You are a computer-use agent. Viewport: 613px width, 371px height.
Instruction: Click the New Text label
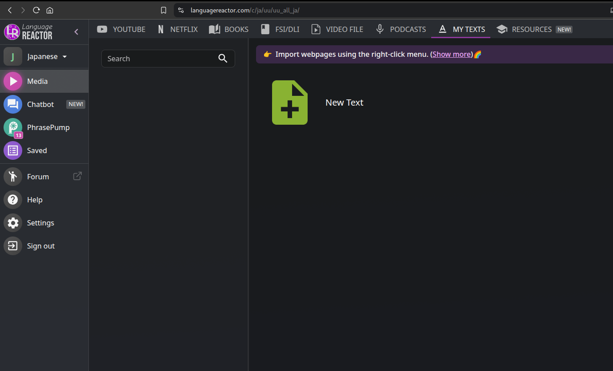tap(345, 103)
